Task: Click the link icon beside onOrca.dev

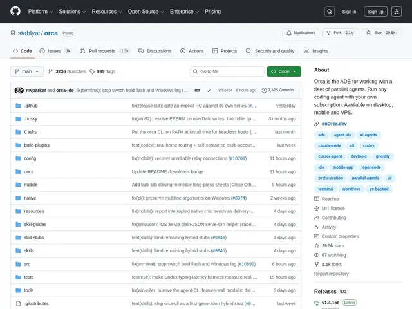Action: pos(317,124)
